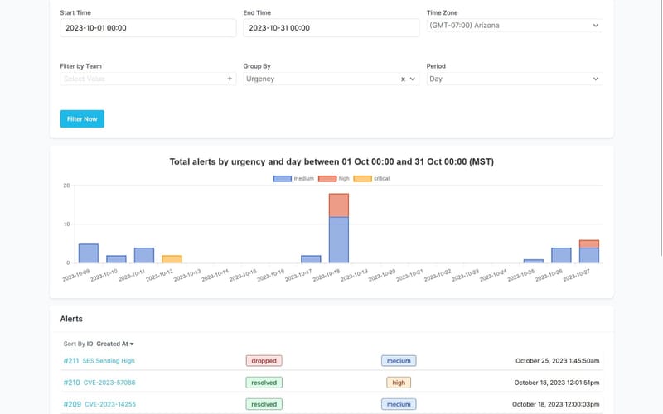Click the End Time input field
The width and height of the screenshot is (663, 414).
(x=331, y=28)
